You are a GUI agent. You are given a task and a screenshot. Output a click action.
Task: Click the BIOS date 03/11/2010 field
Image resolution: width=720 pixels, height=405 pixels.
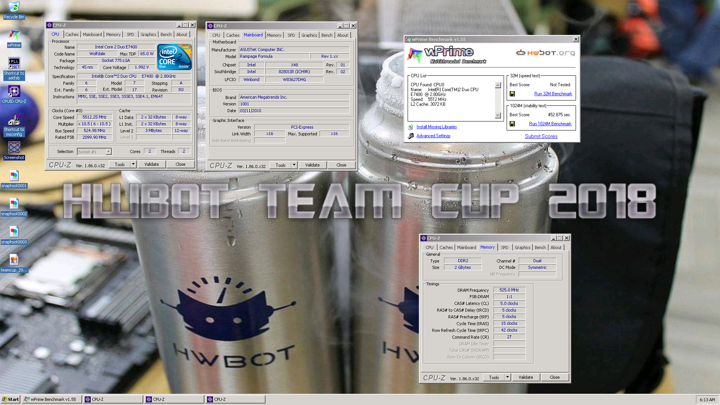(x=294, y=111)
